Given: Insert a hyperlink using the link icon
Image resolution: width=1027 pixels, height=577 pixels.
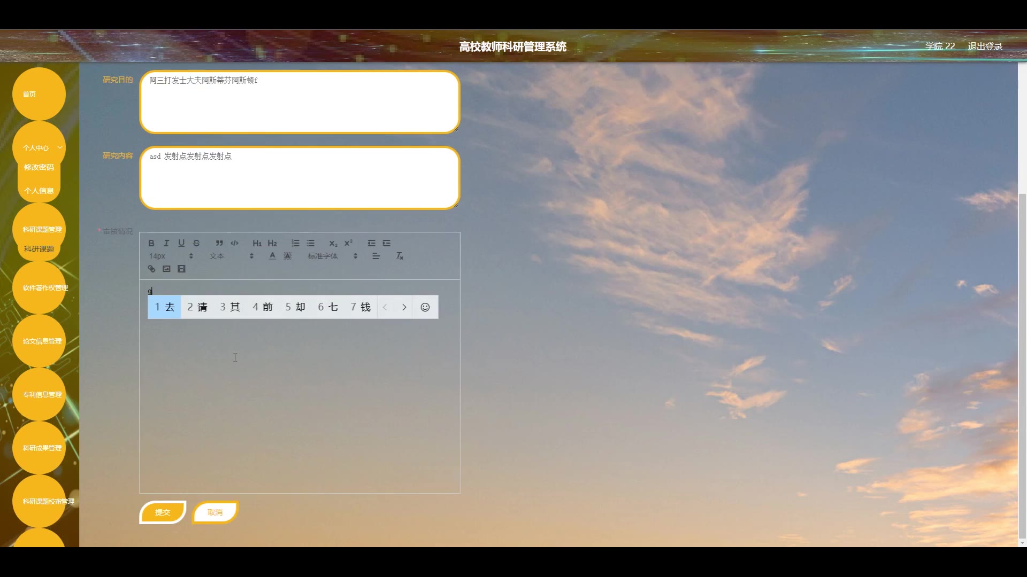Looking at the screenshot, I should [151, 269].
